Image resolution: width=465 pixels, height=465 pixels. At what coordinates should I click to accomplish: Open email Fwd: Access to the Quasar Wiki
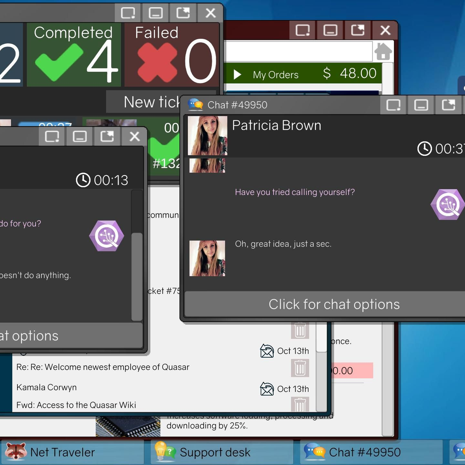76,405
